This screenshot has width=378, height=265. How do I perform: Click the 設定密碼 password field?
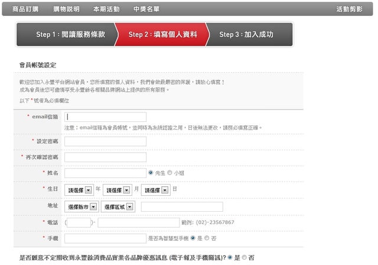(105, 141)
